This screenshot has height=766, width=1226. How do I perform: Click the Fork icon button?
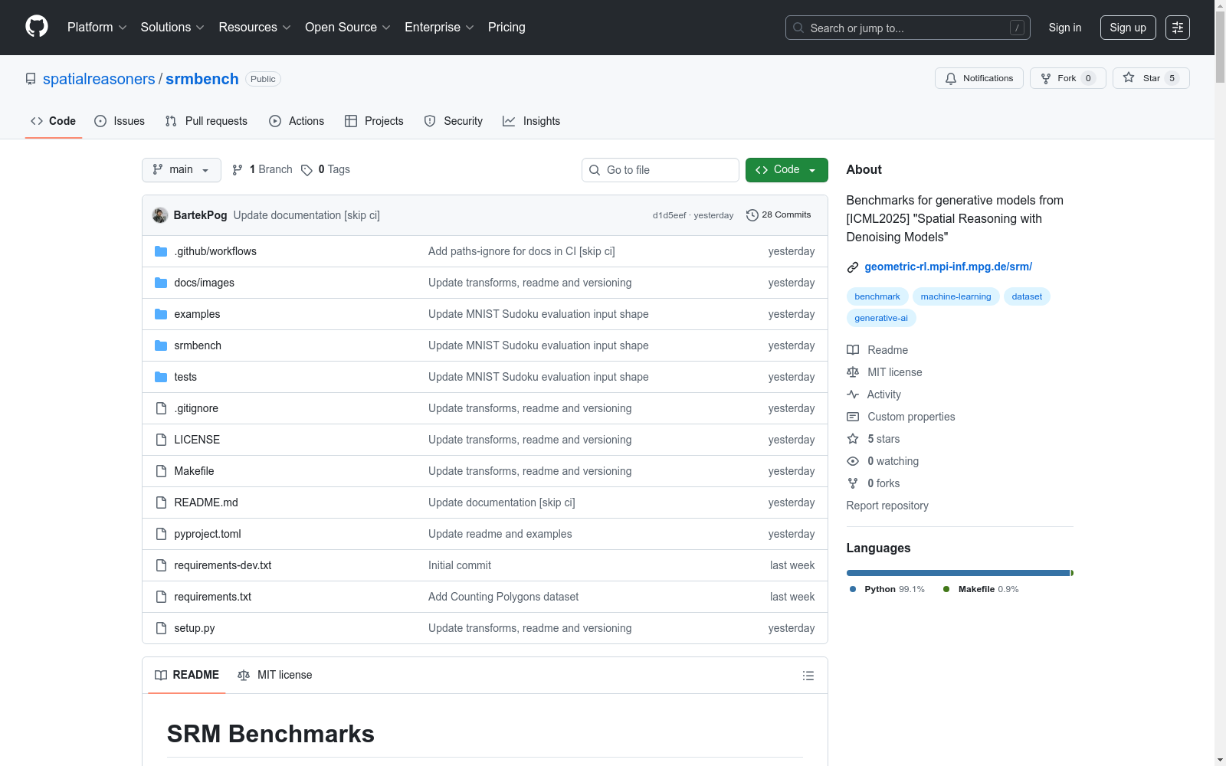click(1068, 78)
